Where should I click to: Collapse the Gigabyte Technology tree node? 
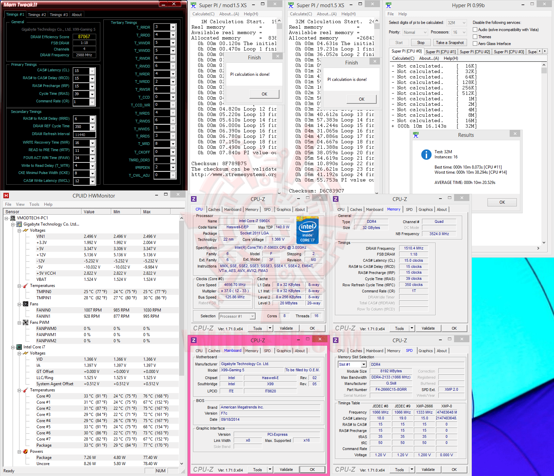pyautogui.click(x=13, y=224)
